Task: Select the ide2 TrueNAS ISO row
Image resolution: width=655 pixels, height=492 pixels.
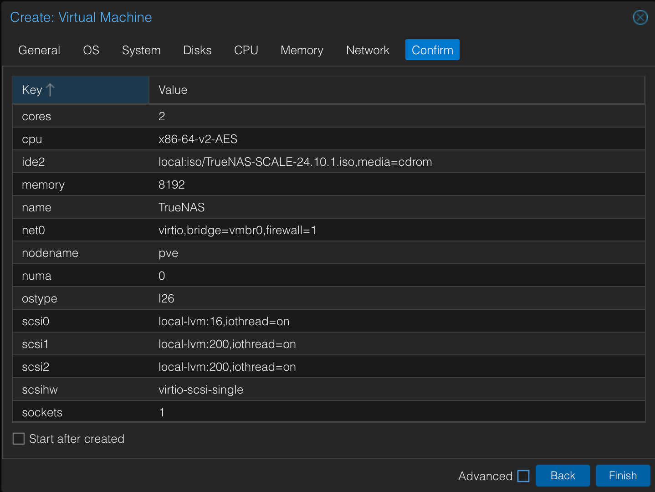Action: 328,162
